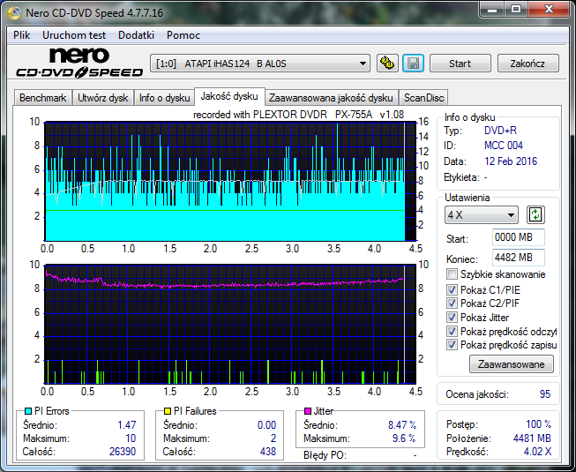Minimize the Nero CD-DVD Speed window
Viewport: 576px width, 472px height.
[492, 10]
